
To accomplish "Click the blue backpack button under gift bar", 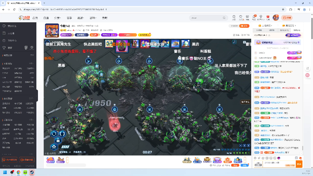I will [245, 165].
